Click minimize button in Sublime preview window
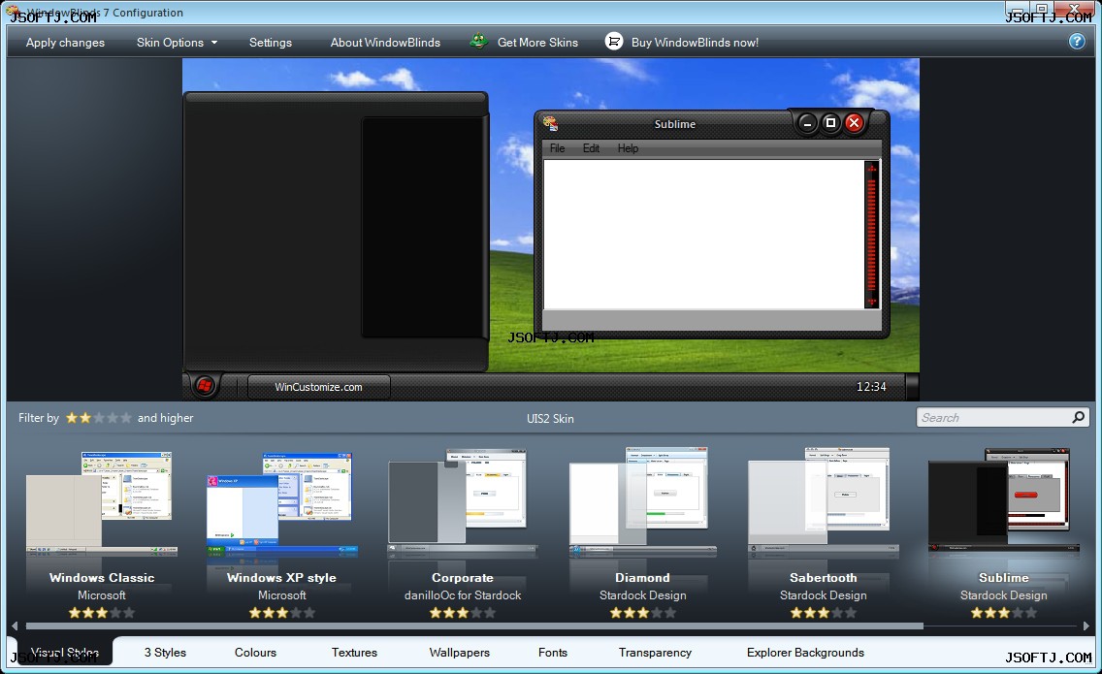Image resolution: width=1102 pixels, height=674 pixels. pyautogui.click(x=807, y=124)
